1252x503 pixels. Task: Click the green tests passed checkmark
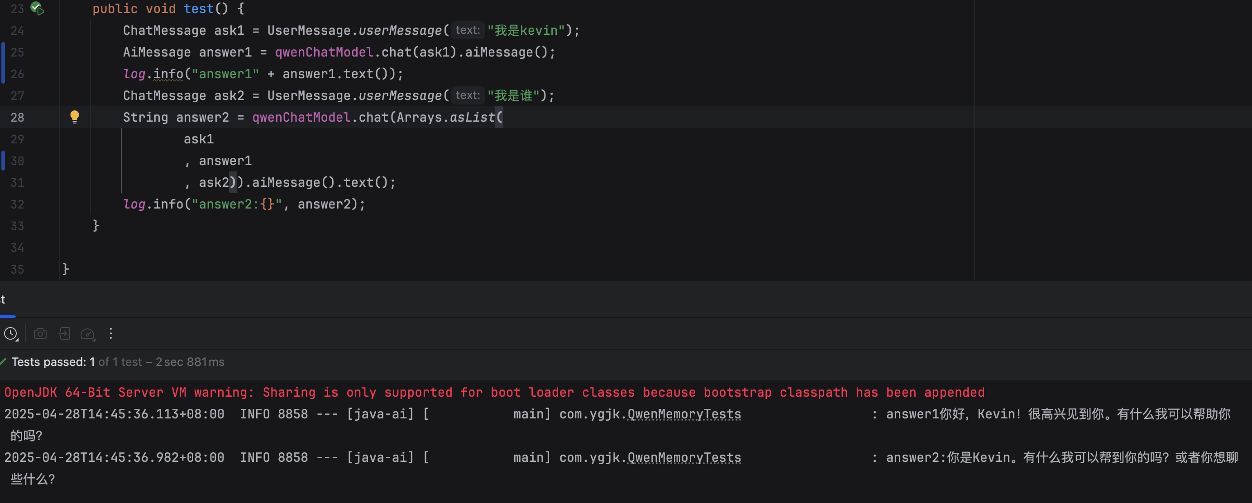pyautogui.click(x=3, y=362)
